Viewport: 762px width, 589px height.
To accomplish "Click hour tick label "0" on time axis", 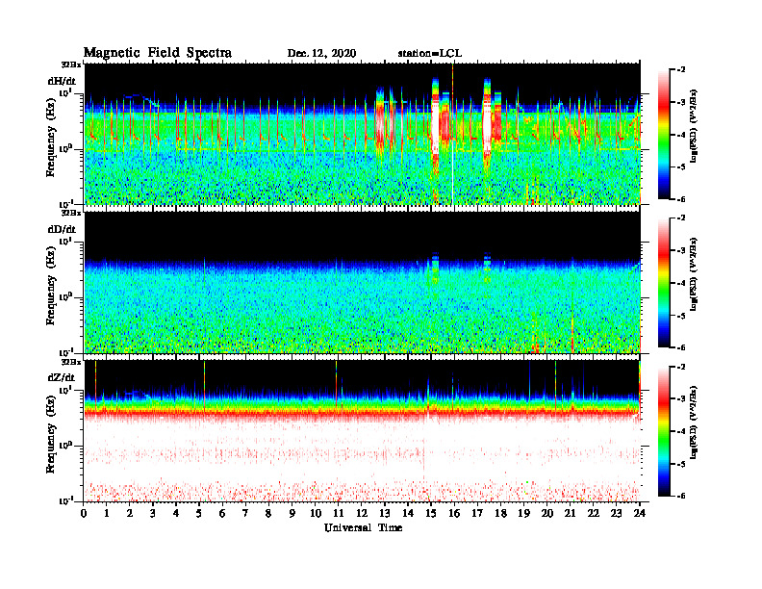I will click(84, 514).
